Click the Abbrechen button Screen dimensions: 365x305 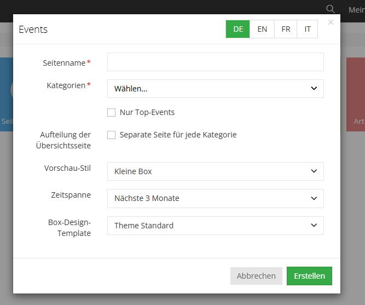(256, 276)
